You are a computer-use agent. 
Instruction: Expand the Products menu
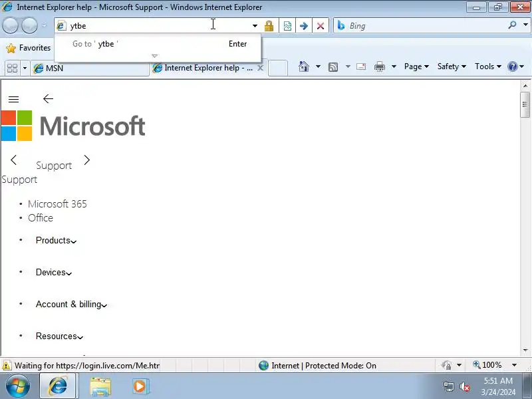point(56,240)
